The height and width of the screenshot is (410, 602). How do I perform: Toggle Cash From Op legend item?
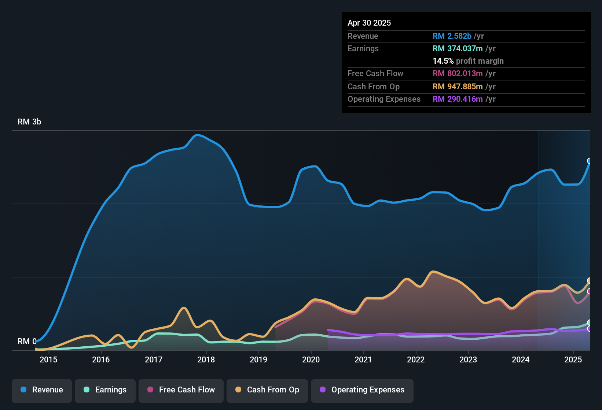(x=267, y=390)
